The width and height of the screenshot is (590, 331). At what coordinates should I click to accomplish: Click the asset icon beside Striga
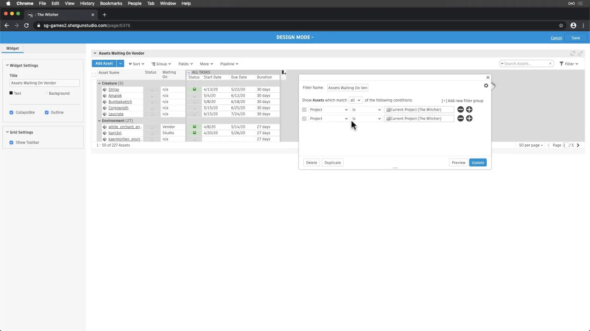[105, 90]
